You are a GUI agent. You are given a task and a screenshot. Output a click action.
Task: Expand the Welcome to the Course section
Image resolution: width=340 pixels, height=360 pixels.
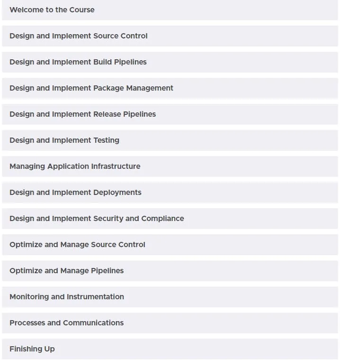point(170,10)
